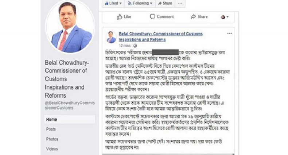Open the Liked dropdown button
The image size is (288, 155).
[112, 3]
